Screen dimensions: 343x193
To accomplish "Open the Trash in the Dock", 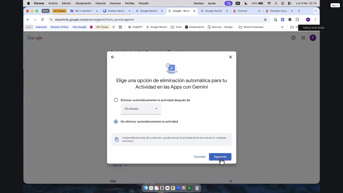I will (197, 188).
